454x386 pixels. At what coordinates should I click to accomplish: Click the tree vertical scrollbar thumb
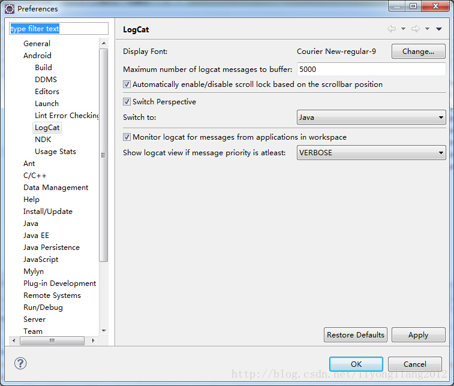tap(103, 155)
